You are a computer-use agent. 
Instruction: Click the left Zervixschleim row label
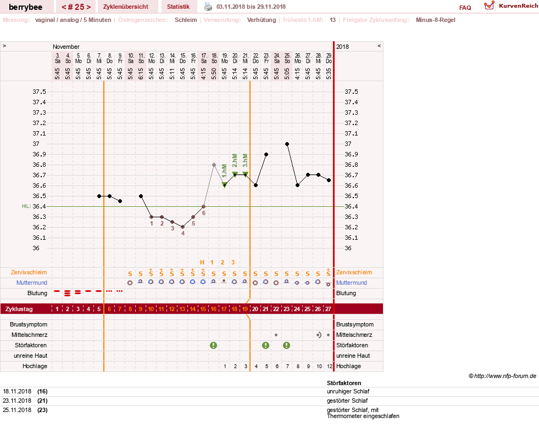tap(29, 272)
